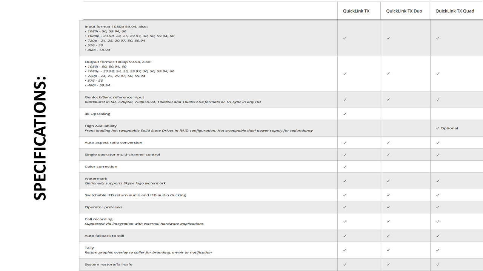Click the Color correction row checkmark
The height and width of the screenshot is (271, 483).
(345, 166)
